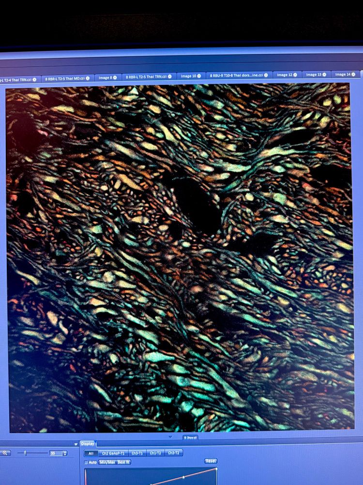
Task: Enable the Auto checkbox
Action: click(x=86, y=462)
